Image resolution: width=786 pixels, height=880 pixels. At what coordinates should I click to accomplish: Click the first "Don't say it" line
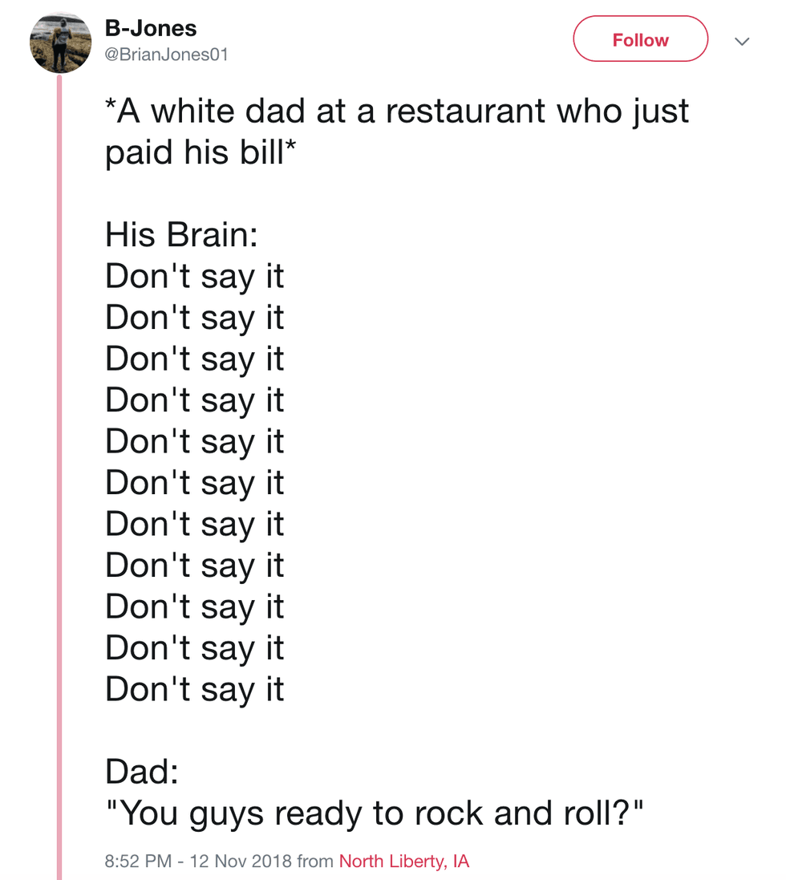195,276
